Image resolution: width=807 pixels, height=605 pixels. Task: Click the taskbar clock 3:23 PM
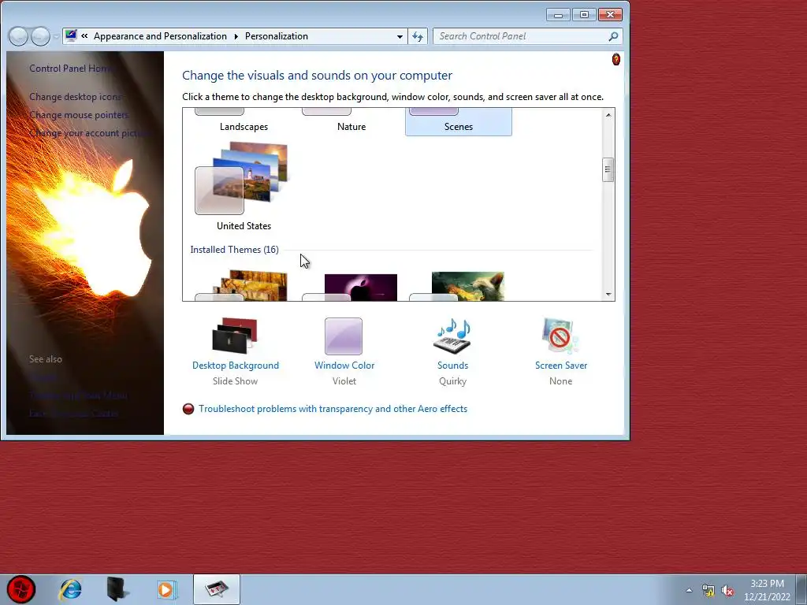pos(767,584)
